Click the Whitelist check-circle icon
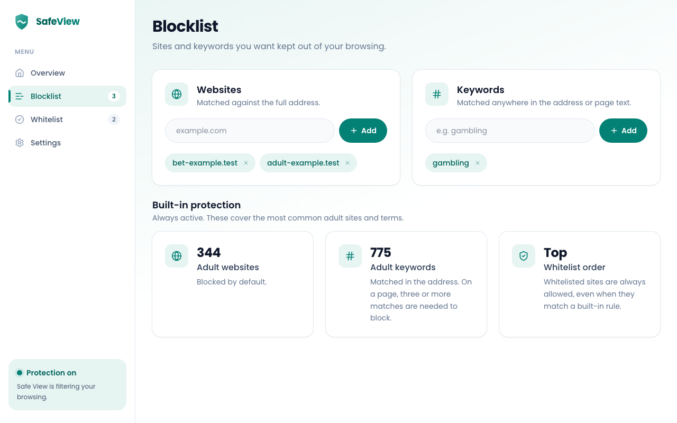Screen dimensions: 677x423 tap(20, 119)
